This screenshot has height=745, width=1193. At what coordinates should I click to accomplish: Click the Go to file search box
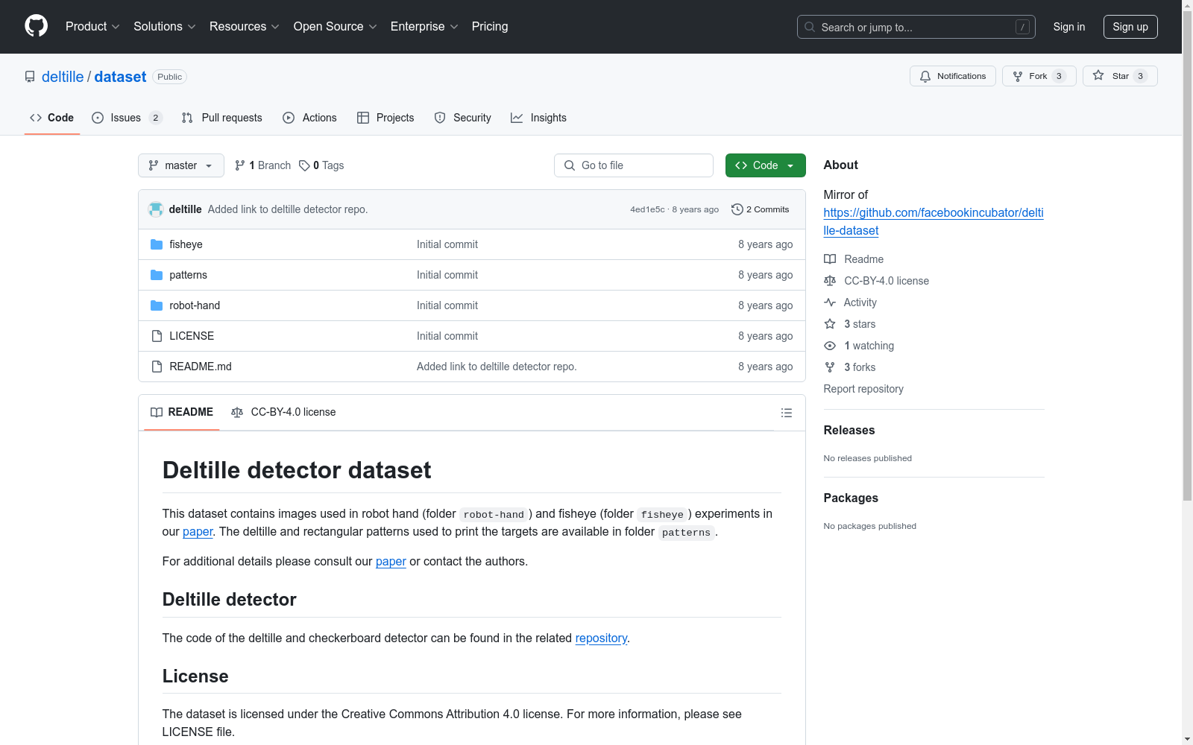click(634, 165)
